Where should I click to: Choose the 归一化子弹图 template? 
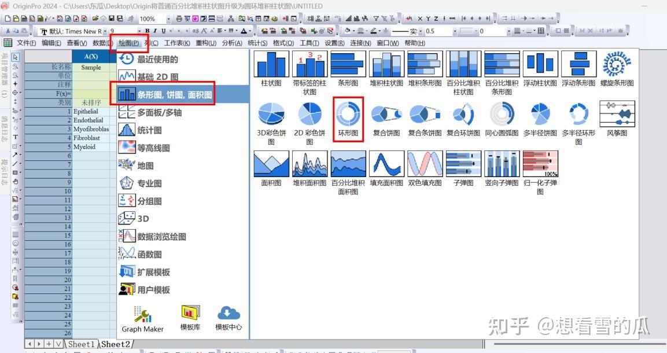540,172
